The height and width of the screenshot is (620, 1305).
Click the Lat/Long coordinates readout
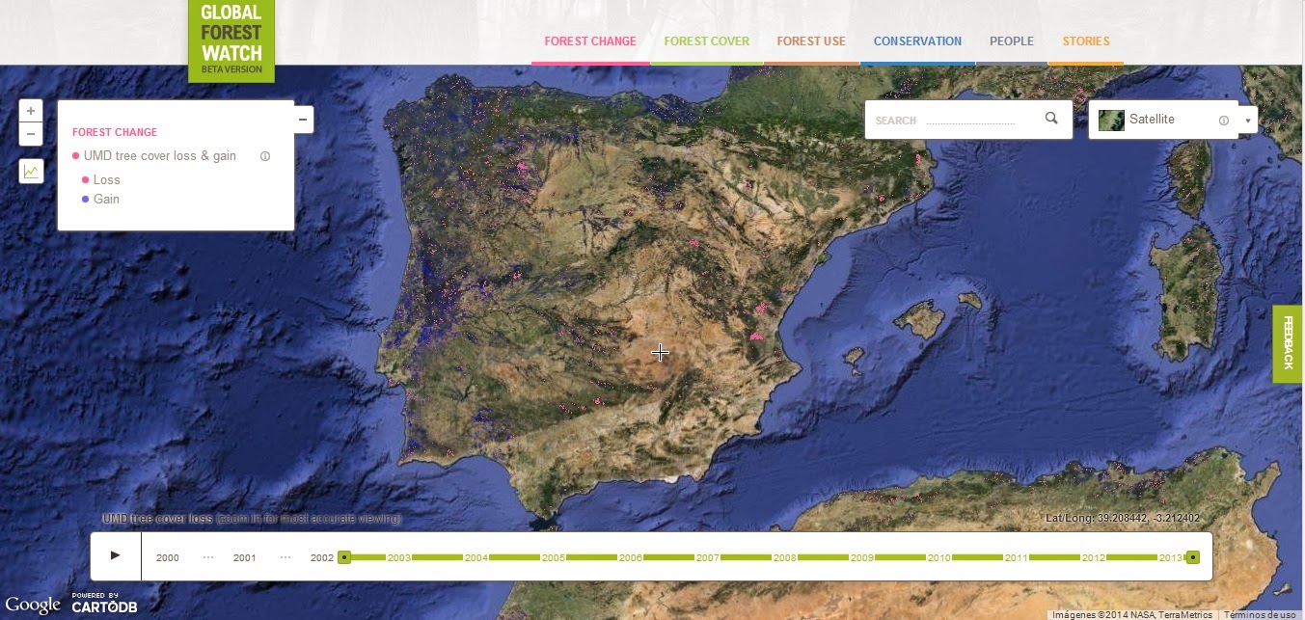coord(1123,519)
